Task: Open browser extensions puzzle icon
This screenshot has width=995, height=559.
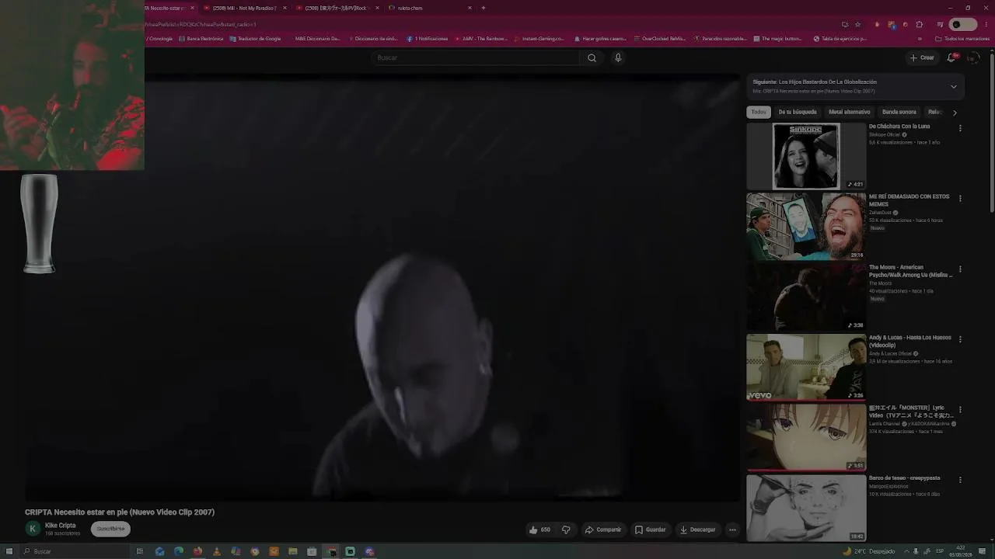Action: coord(920,24)
